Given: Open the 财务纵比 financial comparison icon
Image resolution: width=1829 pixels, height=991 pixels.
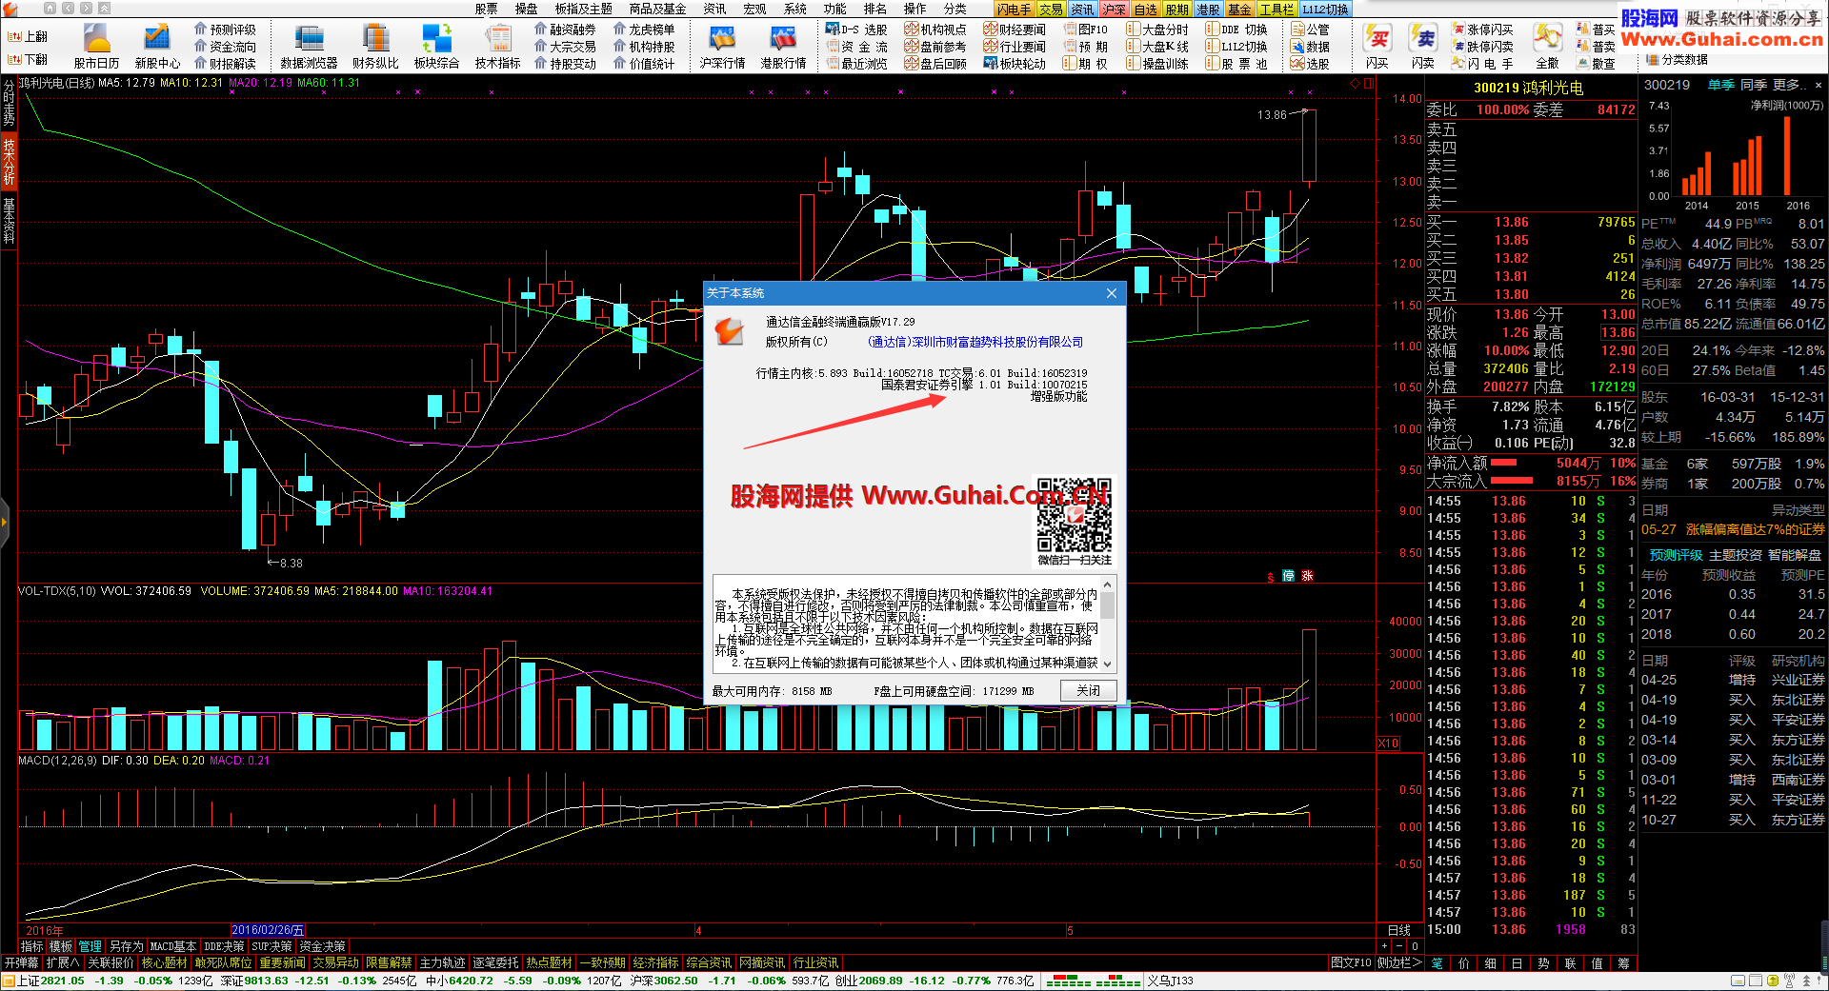Looking at the screenshot, I should [x=375, y=46].
